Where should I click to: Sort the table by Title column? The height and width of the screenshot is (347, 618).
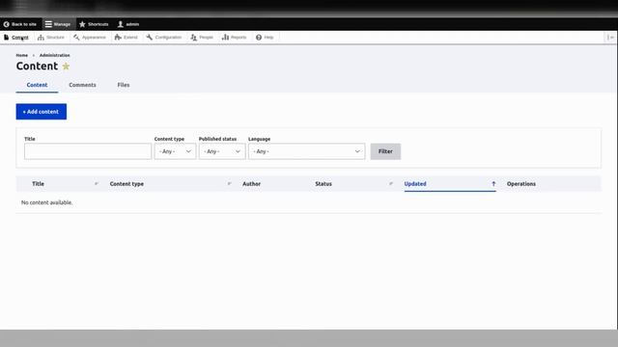tap(39, 184)
